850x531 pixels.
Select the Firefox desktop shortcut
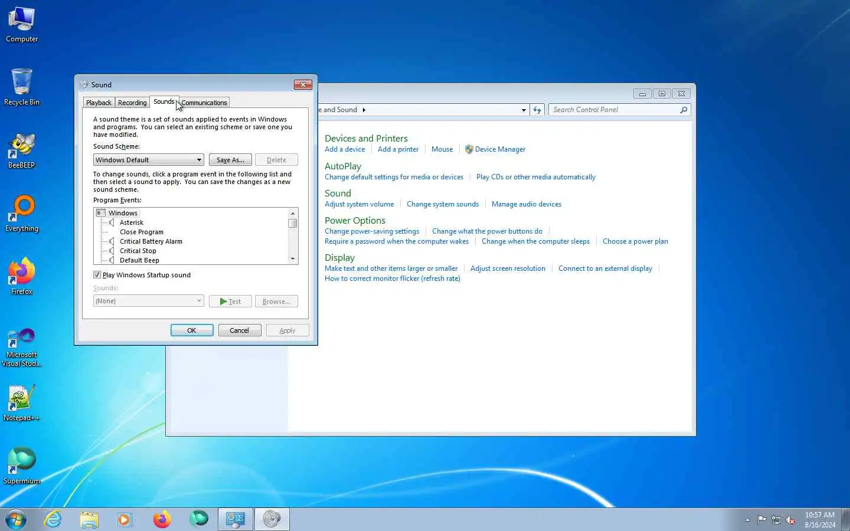tap(22, 276)
